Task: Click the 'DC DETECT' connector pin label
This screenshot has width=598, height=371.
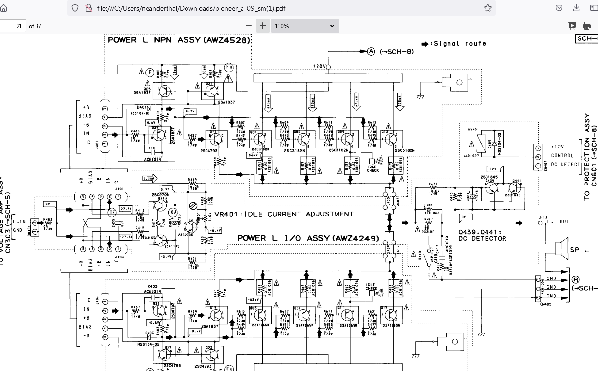Action: [565, 165]
